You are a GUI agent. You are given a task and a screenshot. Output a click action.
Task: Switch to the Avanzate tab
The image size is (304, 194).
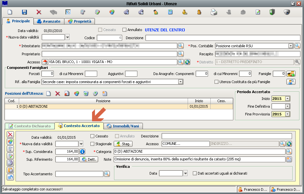pyautogui.click(x=49, y=21)
